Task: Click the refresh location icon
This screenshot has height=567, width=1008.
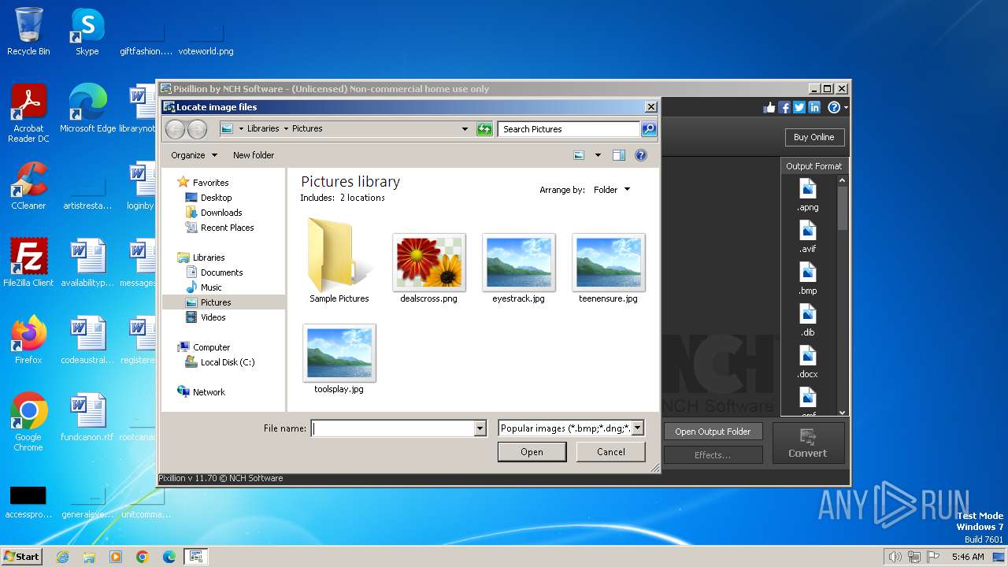Action: point(484,129)
